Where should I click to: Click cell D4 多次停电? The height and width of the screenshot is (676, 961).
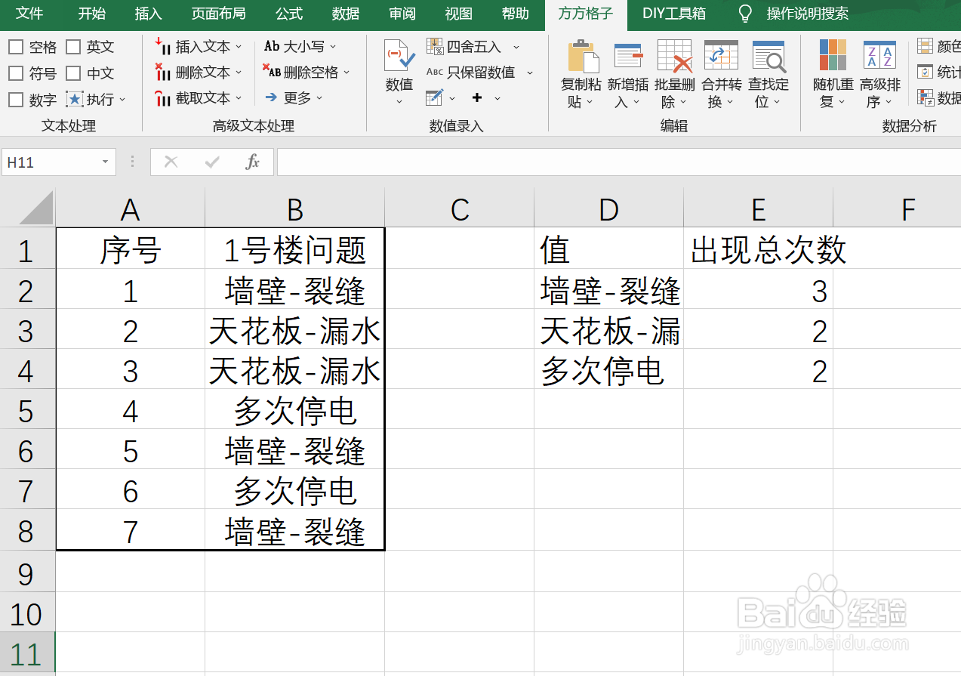coord(609,370)
